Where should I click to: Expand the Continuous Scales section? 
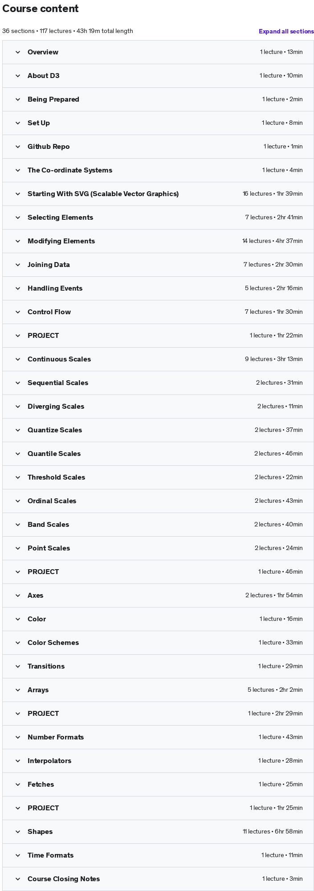tap(158, 359)
